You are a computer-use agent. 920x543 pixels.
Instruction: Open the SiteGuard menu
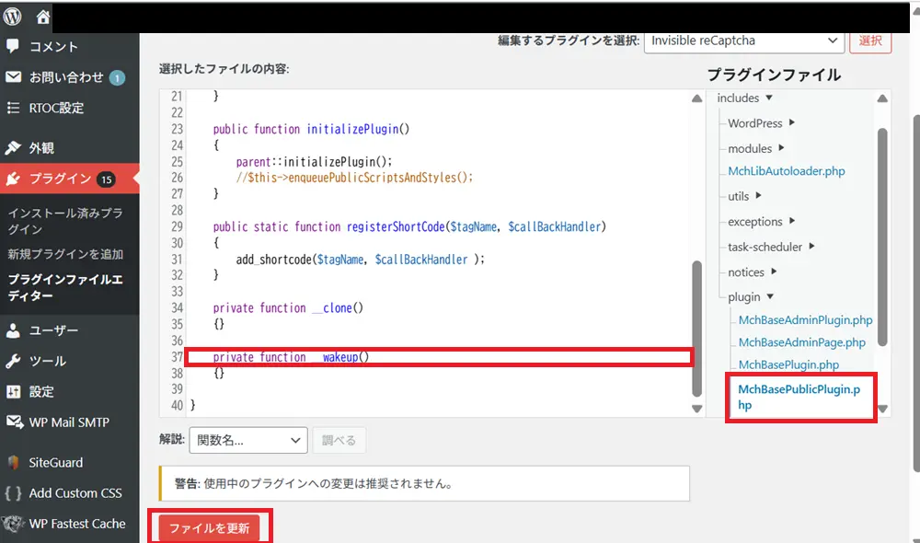55,462
